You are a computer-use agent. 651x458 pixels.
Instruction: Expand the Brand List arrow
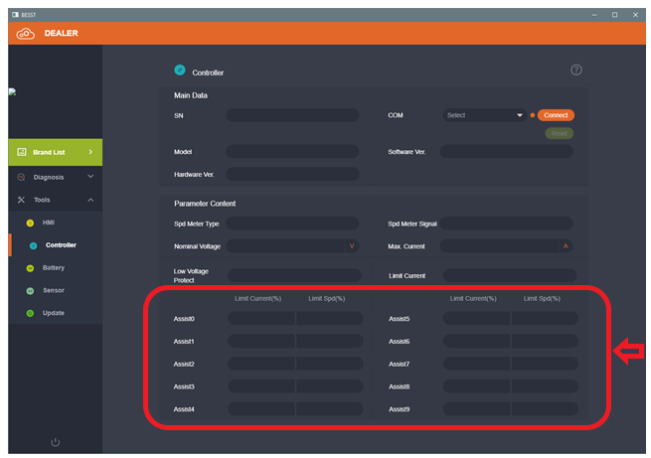[90, 152]
